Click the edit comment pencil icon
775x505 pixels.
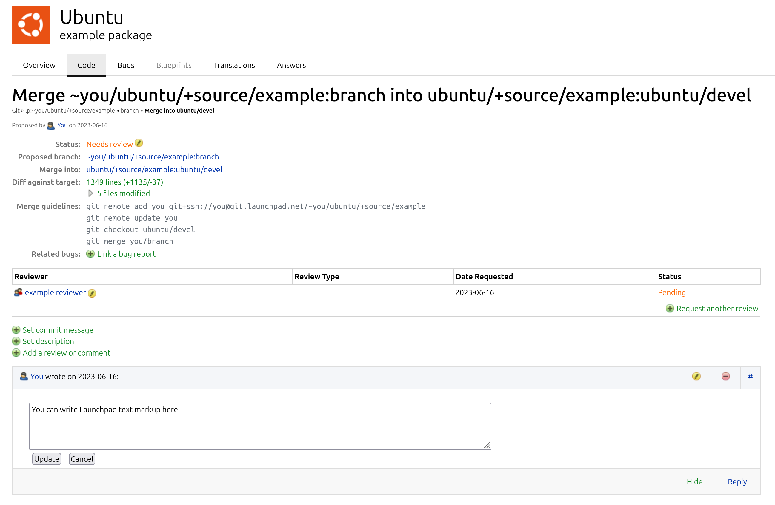tap(696, 377)
